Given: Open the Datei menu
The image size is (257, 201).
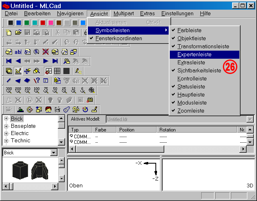Looking at the screenshot, I should click(11, 13).
